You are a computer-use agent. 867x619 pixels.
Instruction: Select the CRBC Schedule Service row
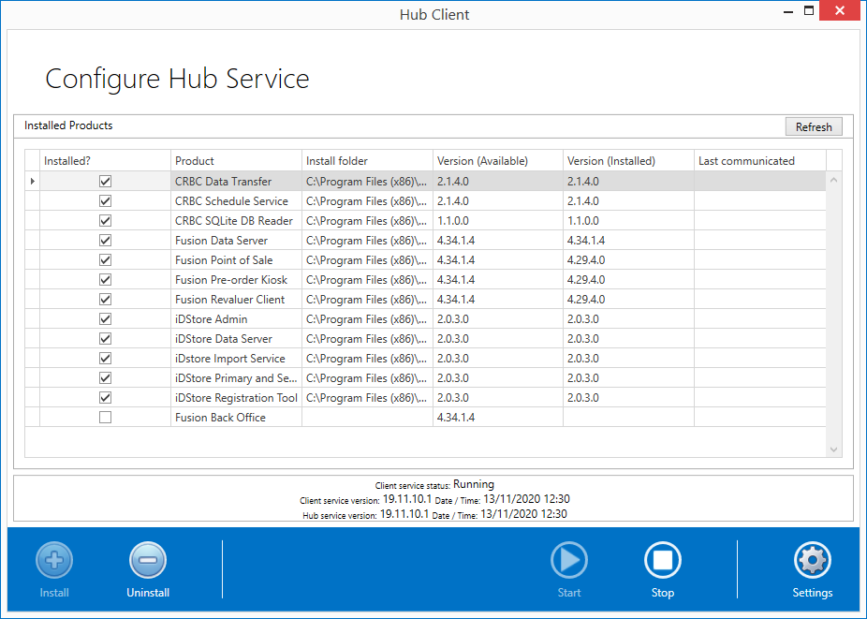425,200
